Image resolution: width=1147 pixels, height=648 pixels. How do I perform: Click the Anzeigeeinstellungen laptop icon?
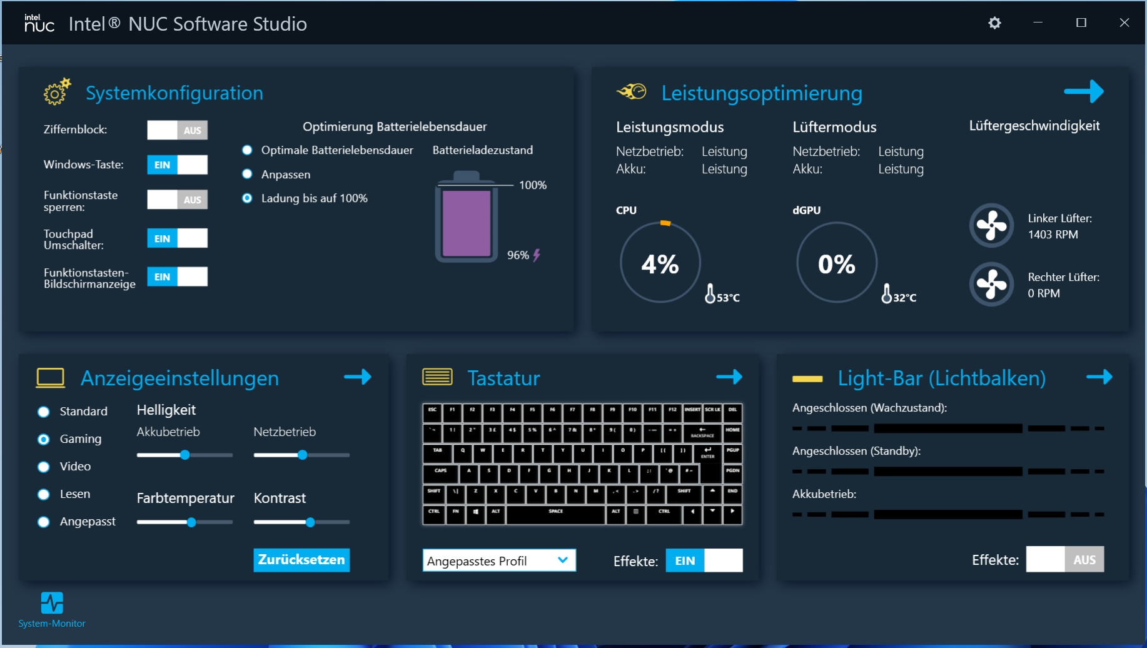[x=51, y=378]
